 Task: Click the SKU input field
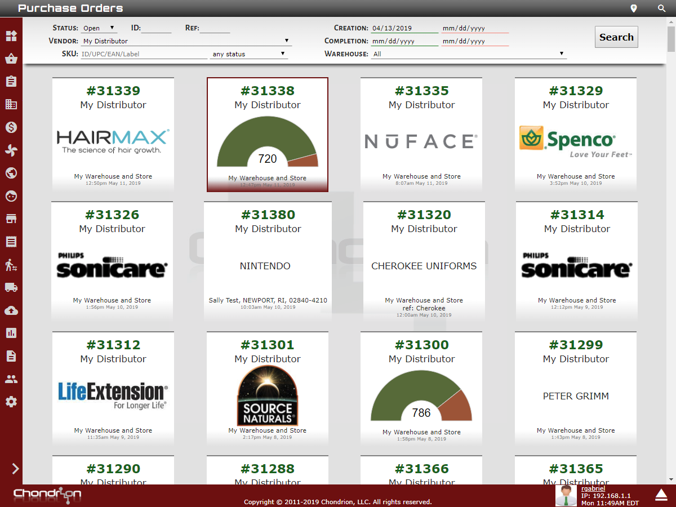(144, 54)
